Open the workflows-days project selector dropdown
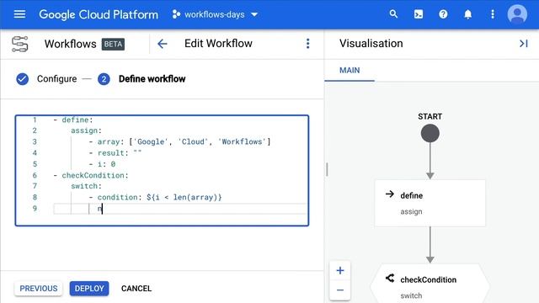The image size is (539, 303). click(216, 14)
